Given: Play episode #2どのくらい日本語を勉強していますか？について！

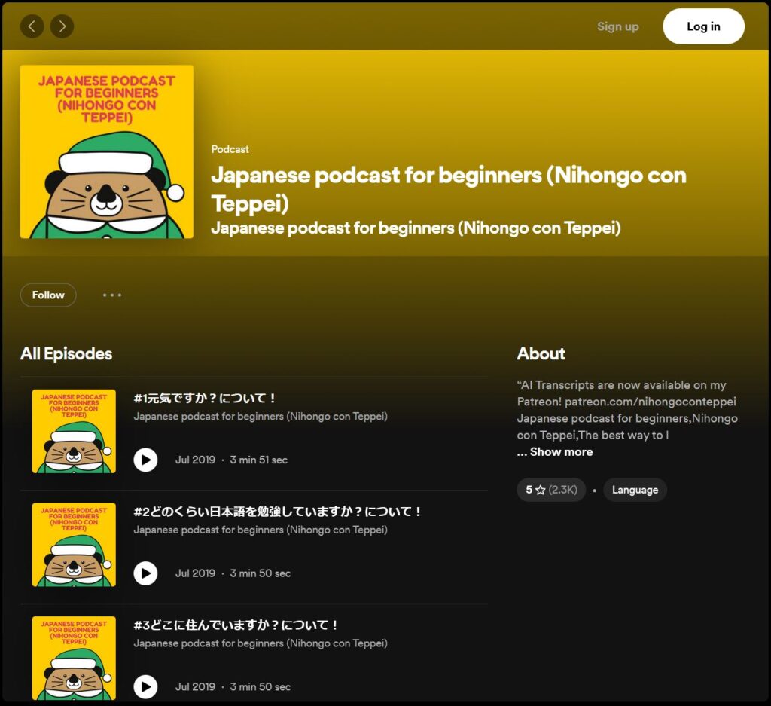Looking at the screenshot, I should click(x=145, y=573).
